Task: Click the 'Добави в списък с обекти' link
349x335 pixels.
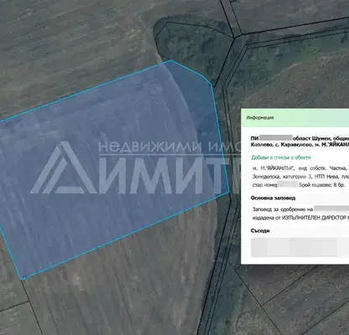Action: point(281,157)
